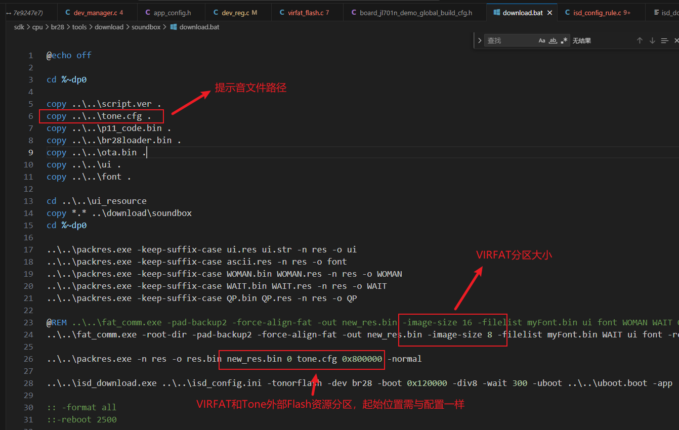Click breadcrumb segment 'sdk'
This screenshot has height=430, width=679.
19,27
